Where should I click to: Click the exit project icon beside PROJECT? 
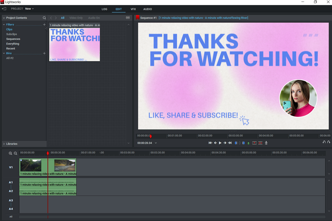[4, 9]
